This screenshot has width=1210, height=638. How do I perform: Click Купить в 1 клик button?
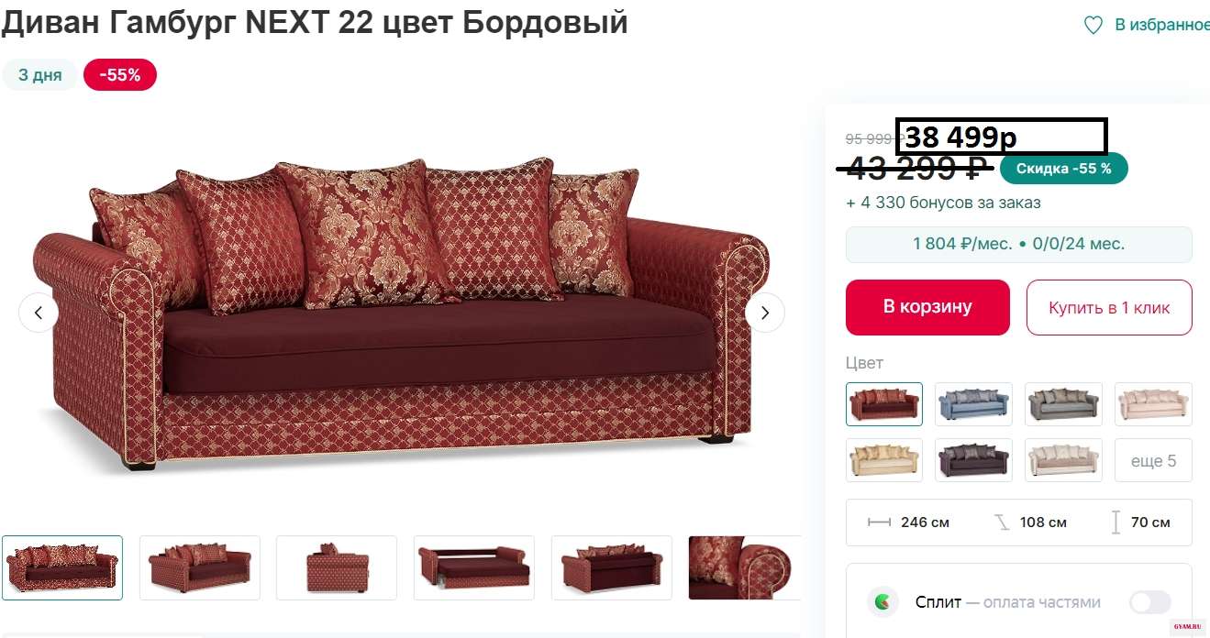(x=1109, y=307)
